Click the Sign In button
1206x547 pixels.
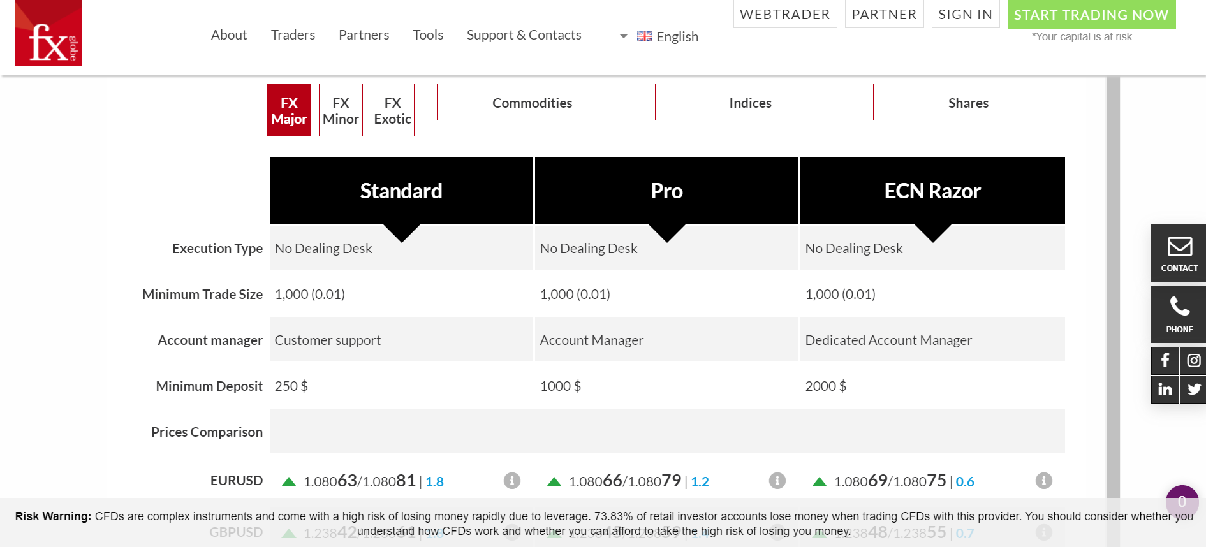click(x=965, y=15)
